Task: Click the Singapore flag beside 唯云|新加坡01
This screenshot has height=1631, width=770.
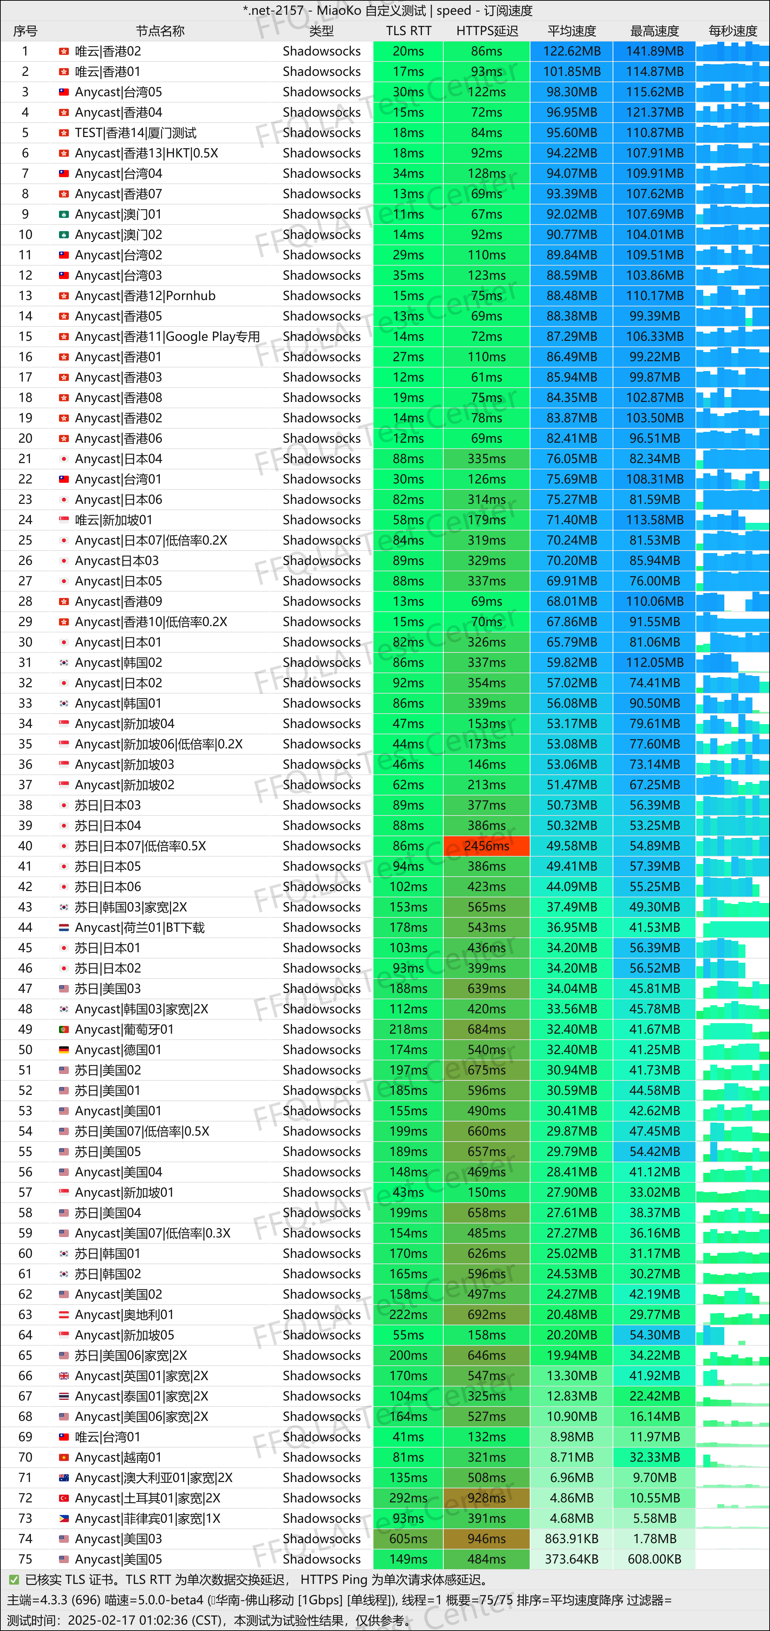Action: (x=64, y=520)
